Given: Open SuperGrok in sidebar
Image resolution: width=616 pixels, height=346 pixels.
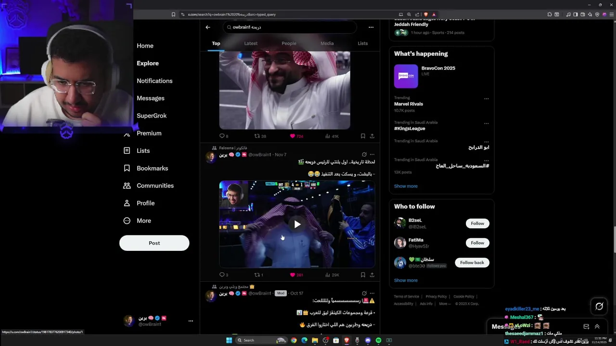Looking at the screenshot, I should (152, 116).
